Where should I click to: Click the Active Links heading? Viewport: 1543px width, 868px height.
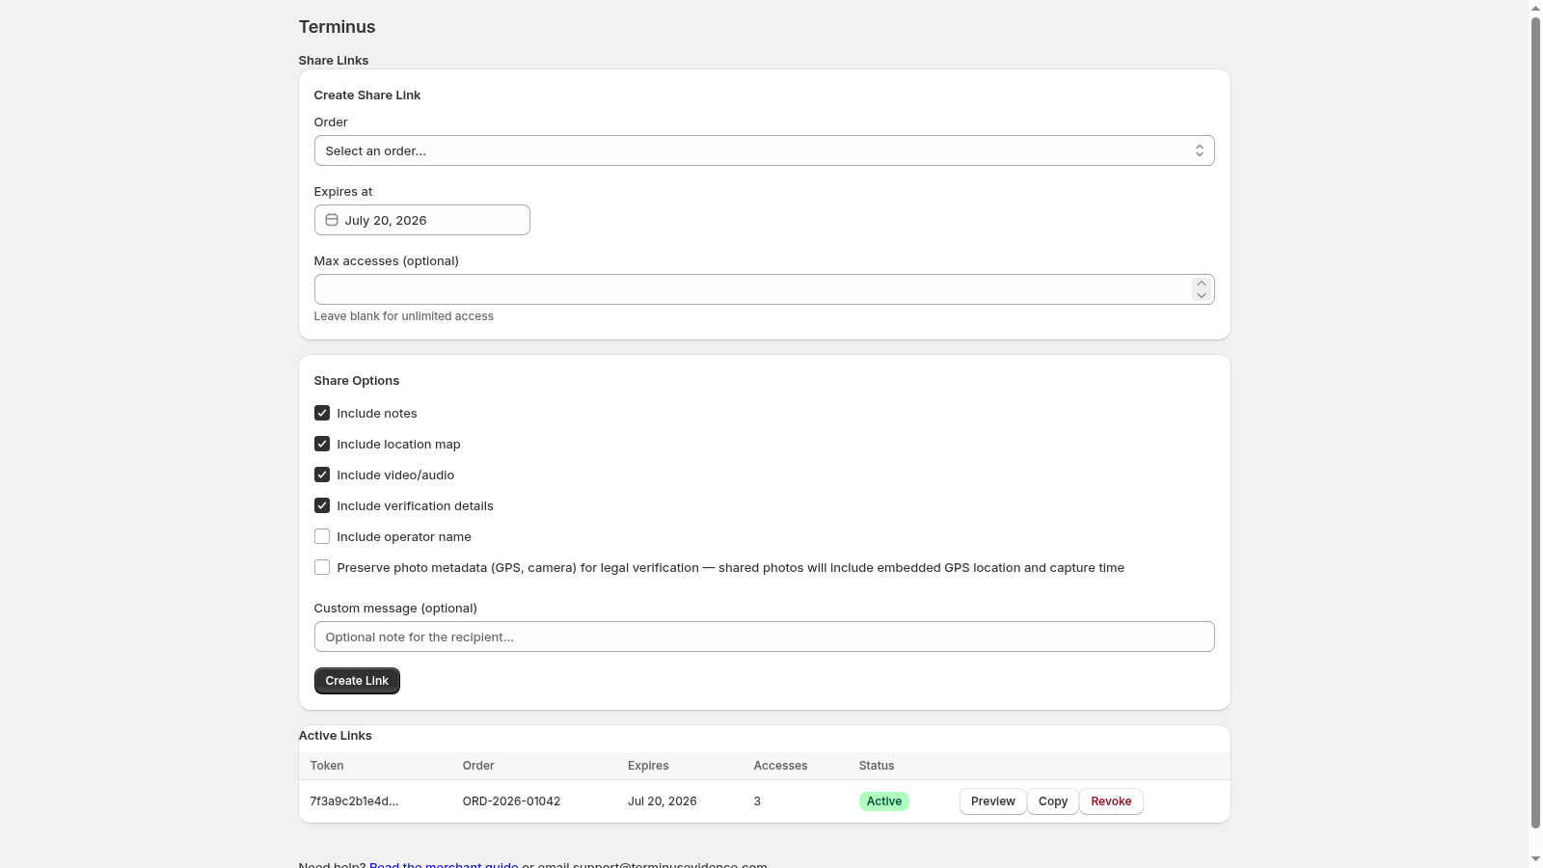(335, 736)
